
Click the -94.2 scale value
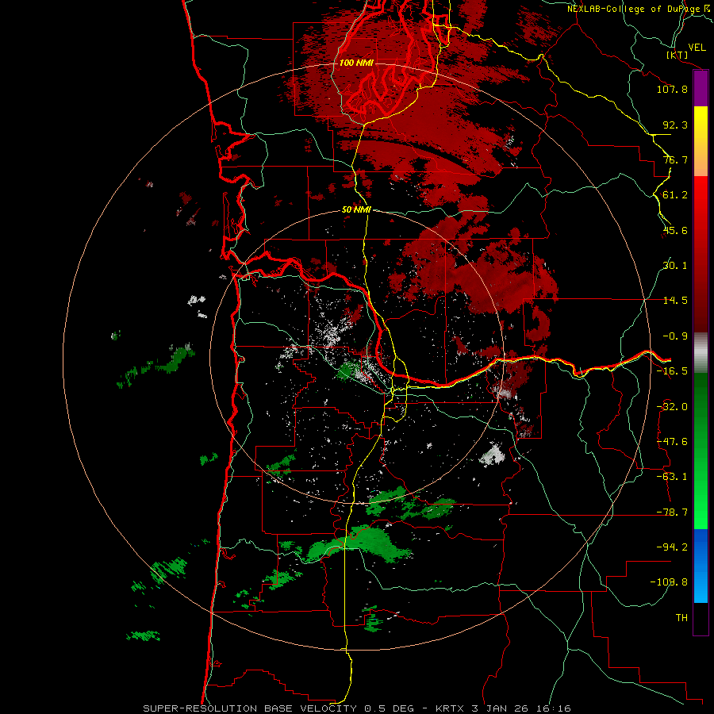coord(672,547)
